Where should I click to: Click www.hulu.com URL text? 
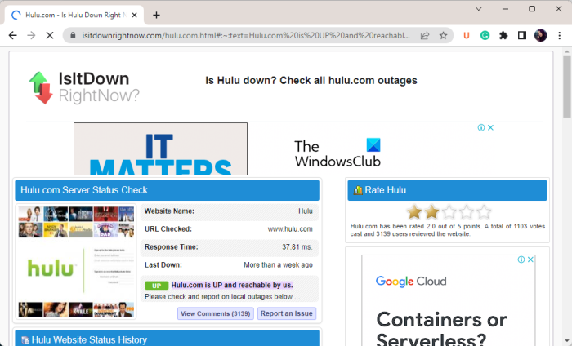coord(290,229)
